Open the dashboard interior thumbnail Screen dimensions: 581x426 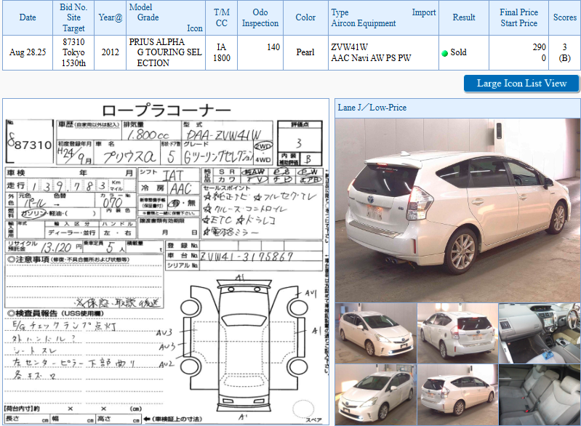click(x=539, y=333)
